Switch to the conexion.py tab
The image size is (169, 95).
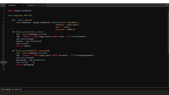pos(12,5)
